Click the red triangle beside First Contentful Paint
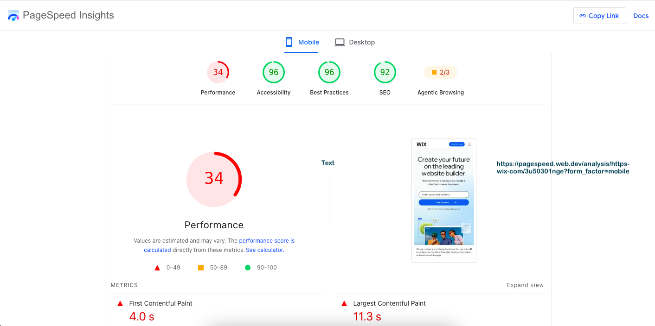The height and width of the screenshot is (326, 655). (x=120, y=304)
